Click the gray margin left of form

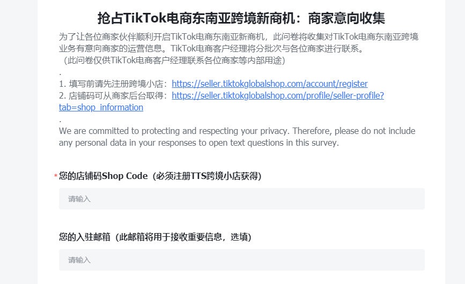(19, 142)
